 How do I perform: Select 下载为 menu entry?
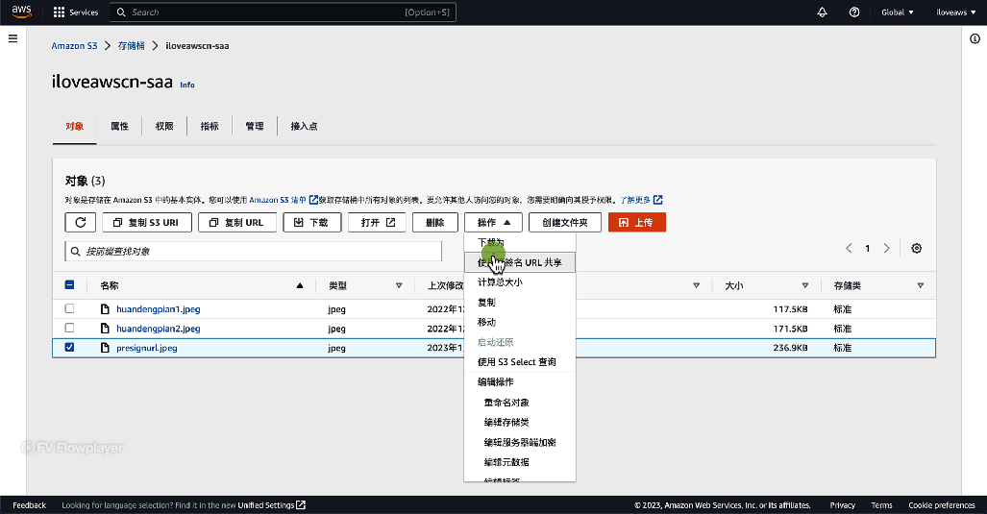(x=519, y=242)
